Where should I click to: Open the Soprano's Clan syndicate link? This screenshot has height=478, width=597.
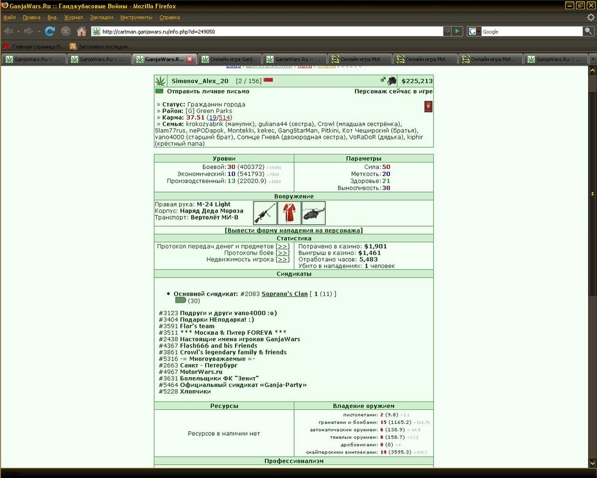coord(284,294)
